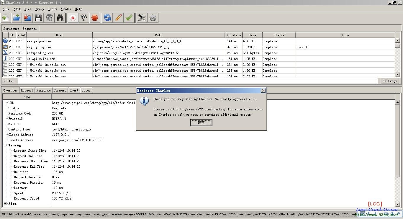Click the image icon of the img1.gtimg.com row

pos(5,47)
